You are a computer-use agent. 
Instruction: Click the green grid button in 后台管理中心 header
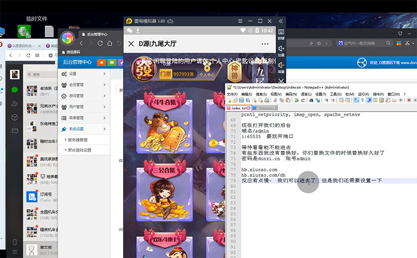[x=112, y=62]
